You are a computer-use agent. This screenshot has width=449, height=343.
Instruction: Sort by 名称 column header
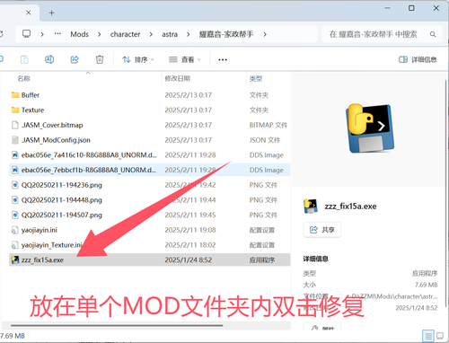(24, 78)
